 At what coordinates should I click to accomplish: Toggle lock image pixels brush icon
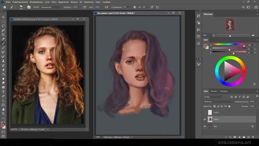tap(218, 106)
